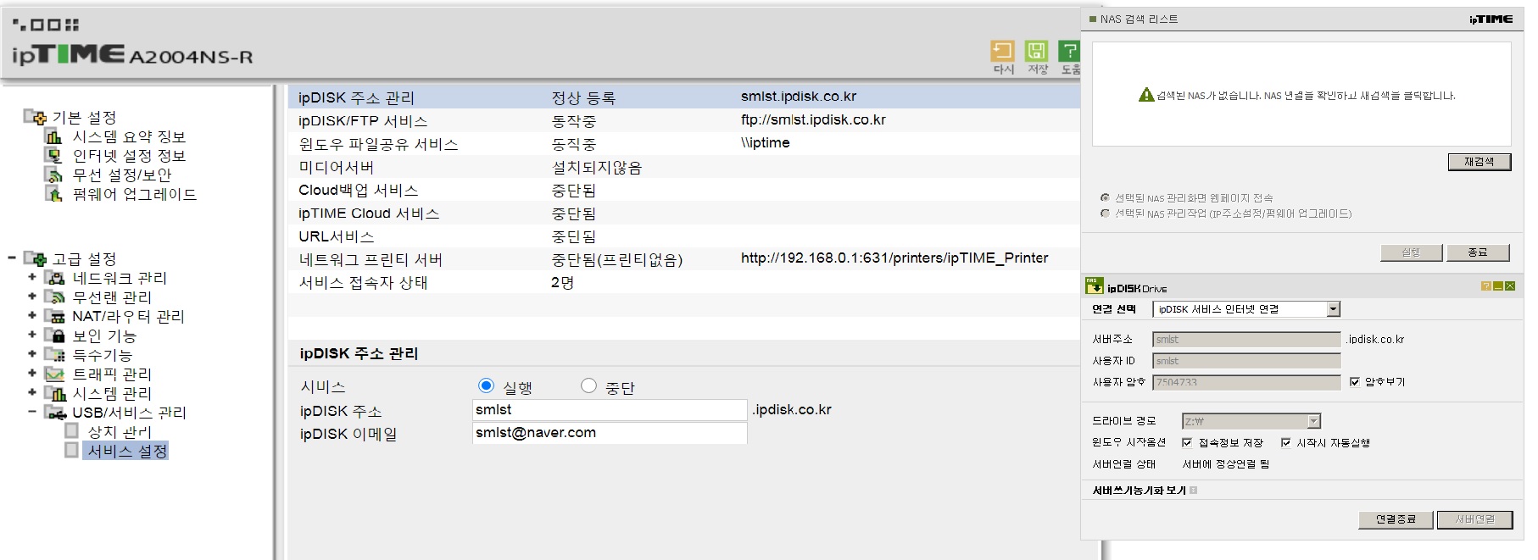This screenshot has height=560, width=1538.
Task: Click the ipDISK Drive help question icon
Action: [1485, 286]
